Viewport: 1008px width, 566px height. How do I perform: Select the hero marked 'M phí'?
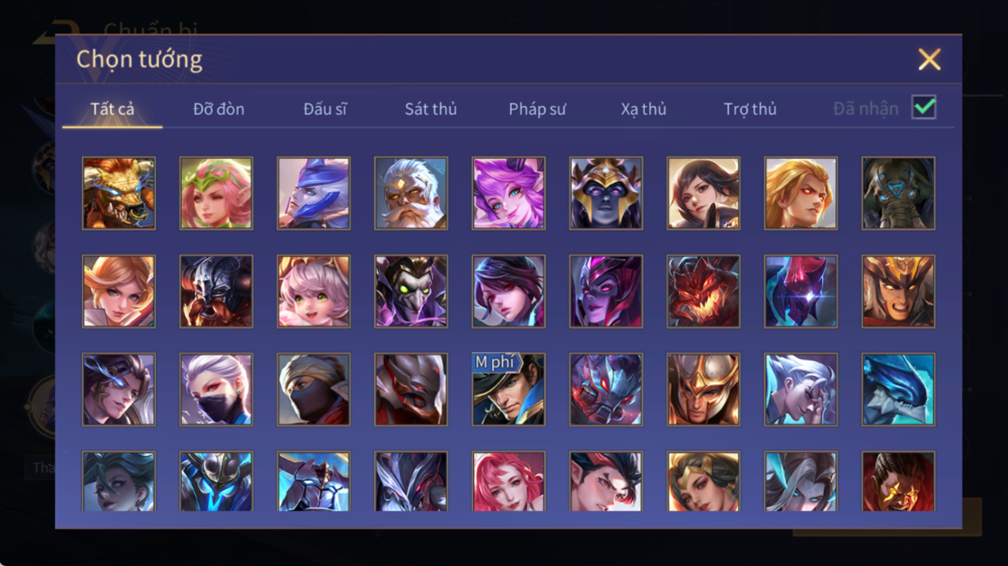(x=508, y=390)
